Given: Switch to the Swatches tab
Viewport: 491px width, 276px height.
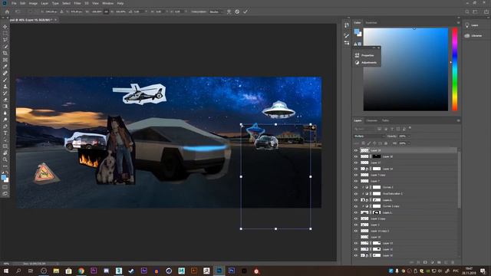Looking at the screenshot, I should pyautogui.click(x=371, y=23).
